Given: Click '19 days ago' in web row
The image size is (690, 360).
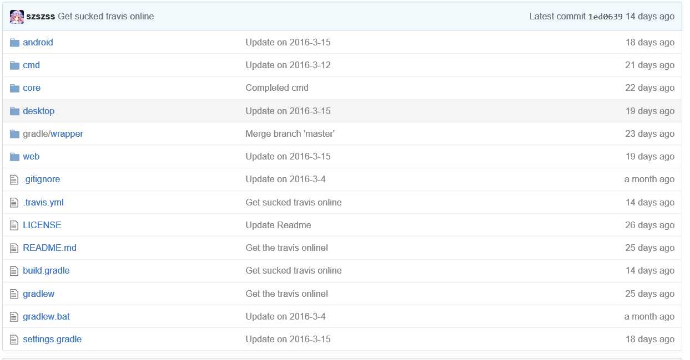Looking at the screenshot, I should click(650, 157).
